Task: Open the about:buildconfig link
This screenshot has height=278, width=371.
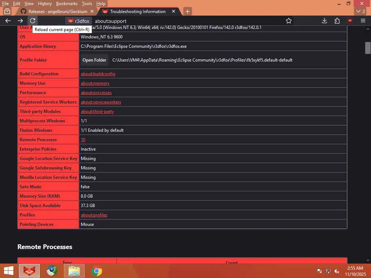Action: pyautogui.click(x=98, y=74)
